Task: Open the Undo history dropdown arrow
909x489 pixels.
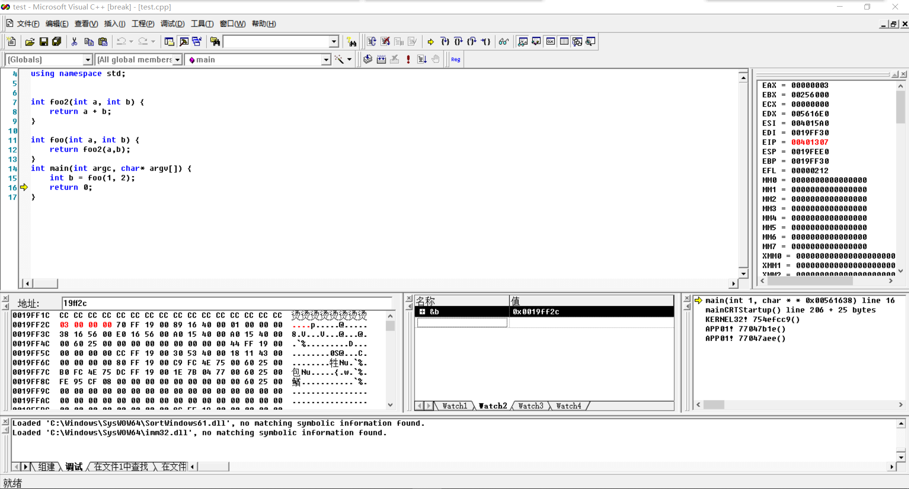Action: point(131,42)
